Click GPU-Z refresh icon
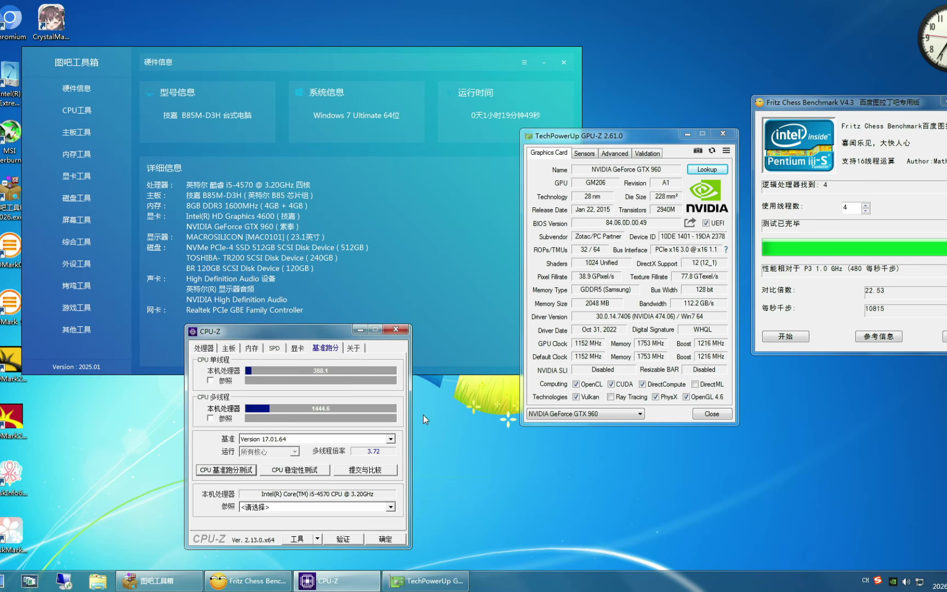The height and width of the screenshot is (592, 947). tap(712, 150)
